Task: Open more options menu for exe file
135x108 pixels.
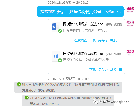Action: [121, 70]
